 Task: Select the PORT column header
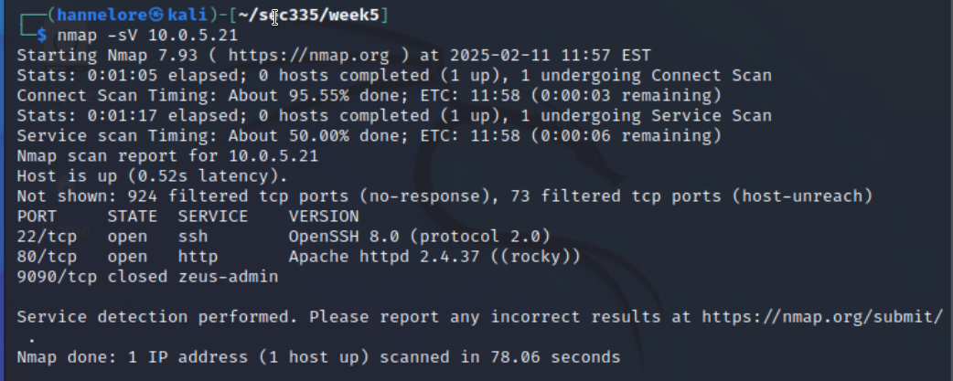pos(37,217)
